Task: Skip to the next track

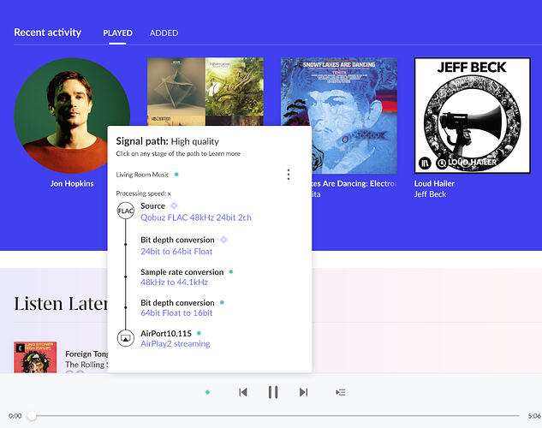Action: tap(303, 392)
